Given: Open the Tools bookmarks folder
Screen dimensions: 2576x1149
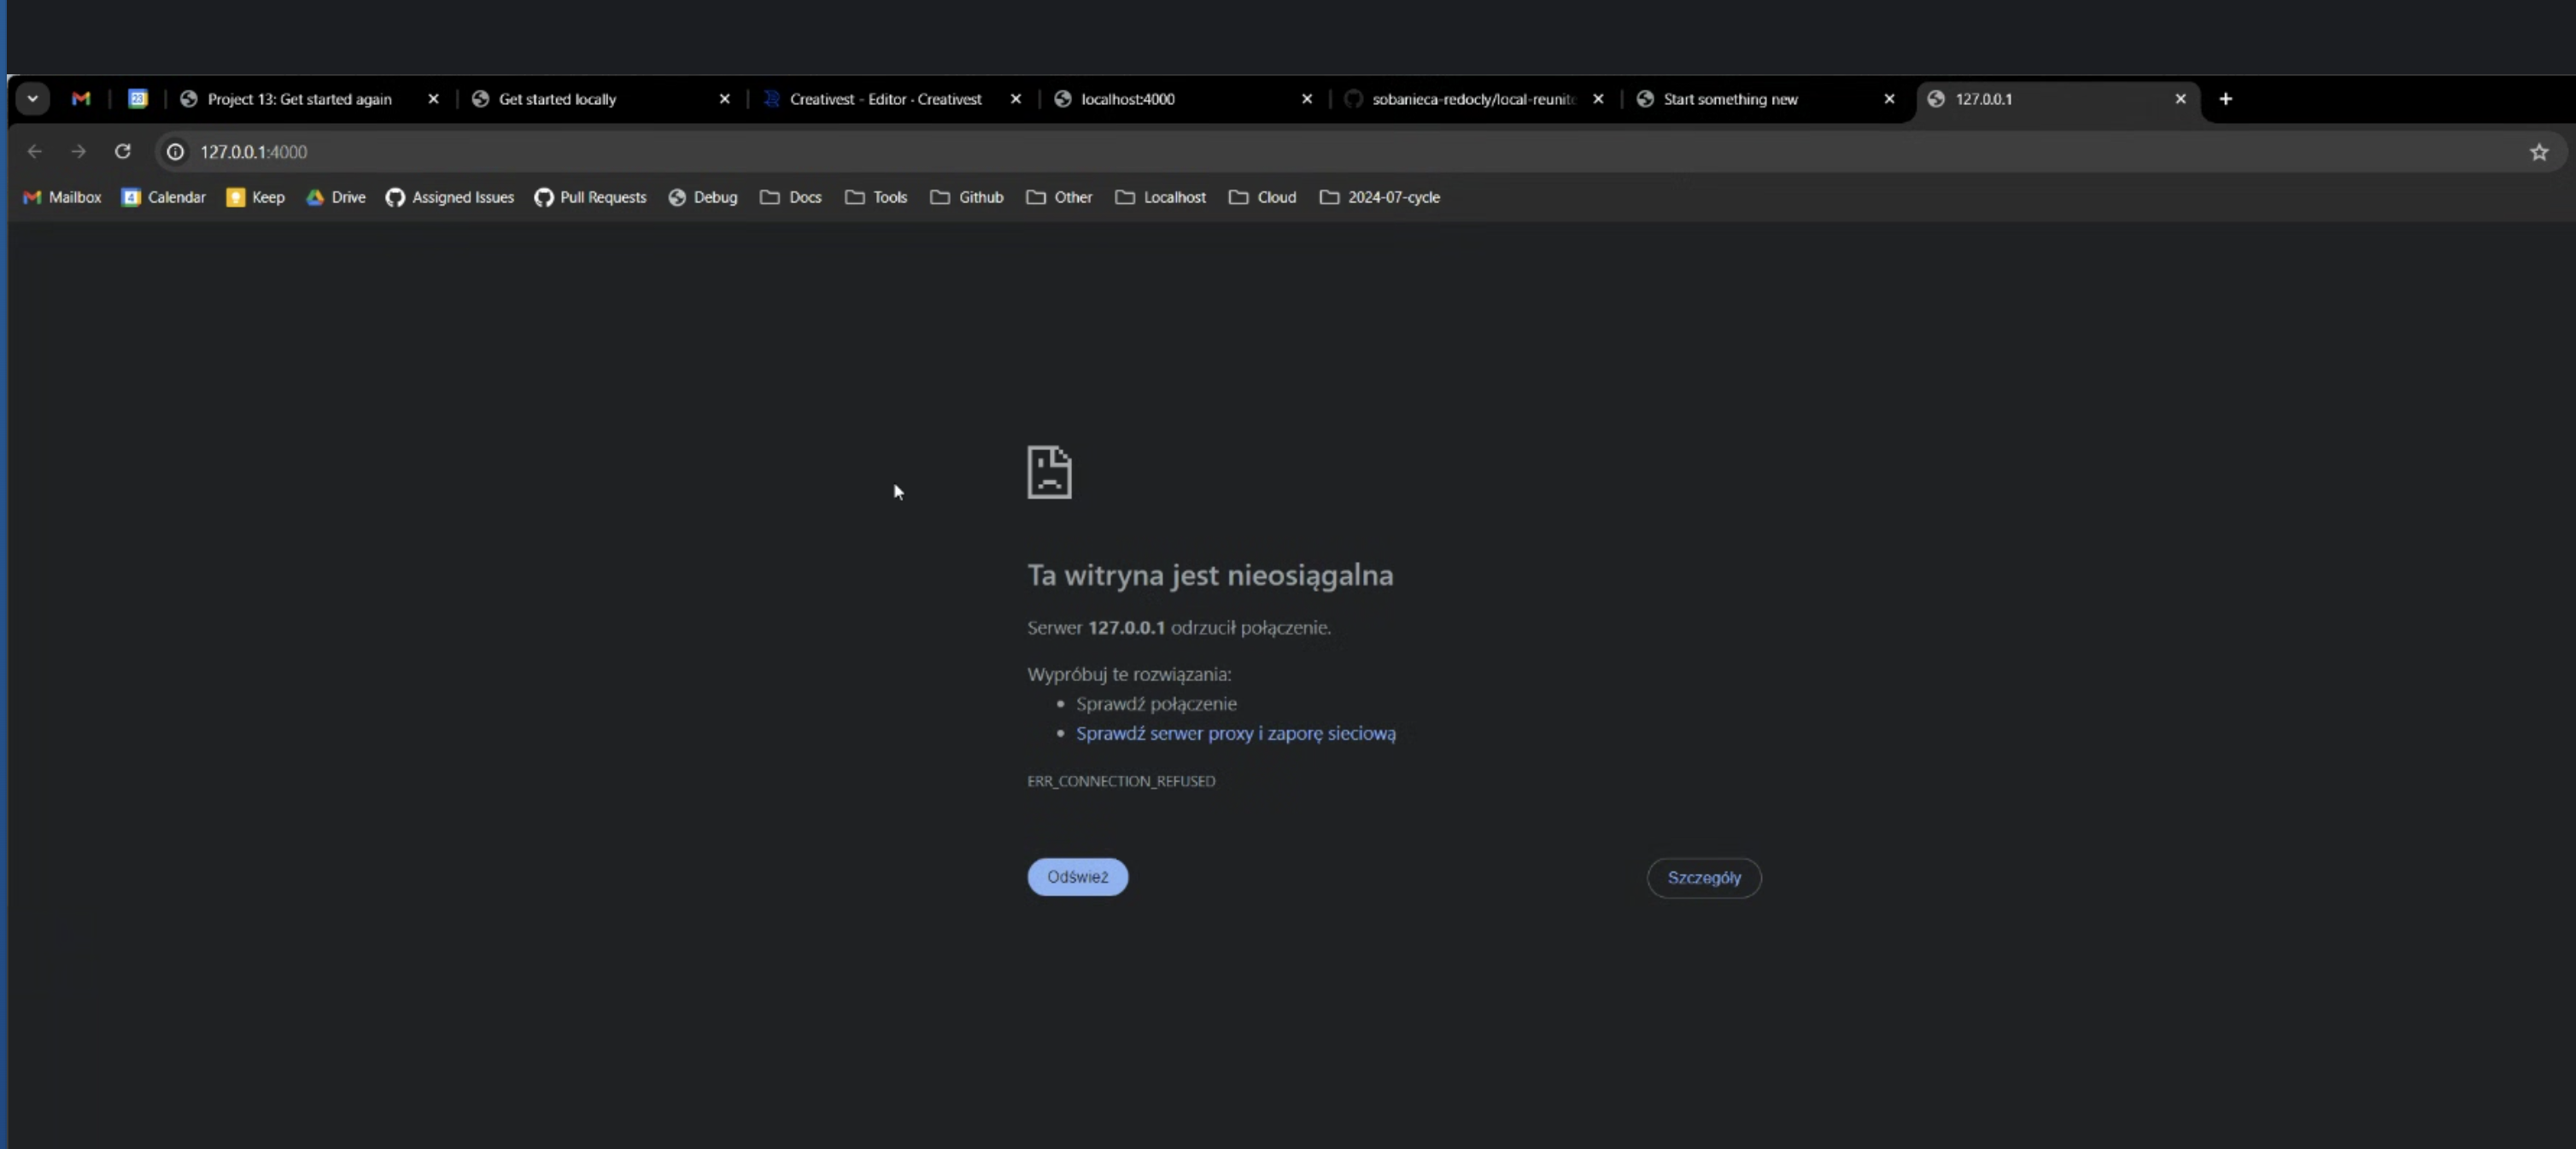Looking at the screenshot, I should click(x=876, y=198).
